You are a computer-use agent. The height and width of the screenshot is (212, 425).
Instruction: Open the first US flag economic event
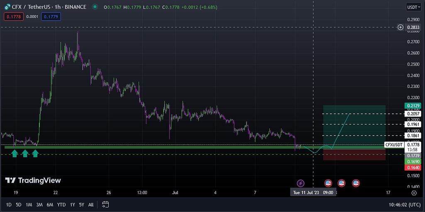coord(328,183)
